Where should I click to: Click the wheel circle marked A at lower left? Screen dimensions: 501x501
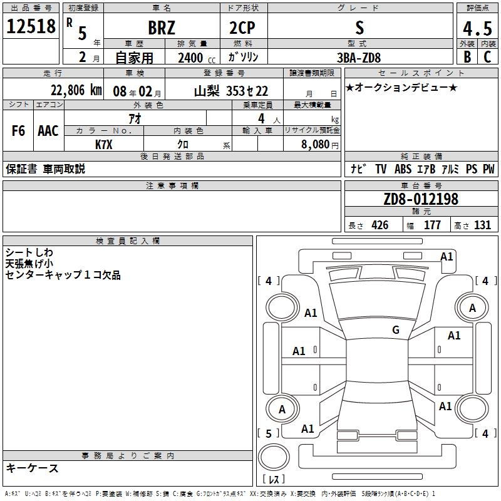(x=282, y=409)
